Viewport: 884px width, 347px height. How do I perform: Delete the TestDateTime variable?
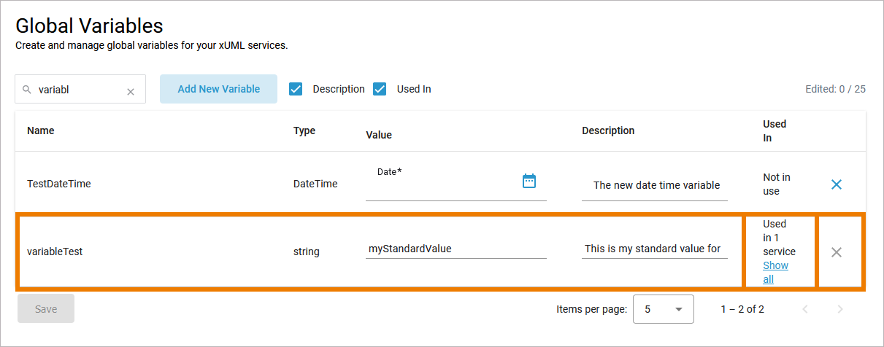[837, 184]
